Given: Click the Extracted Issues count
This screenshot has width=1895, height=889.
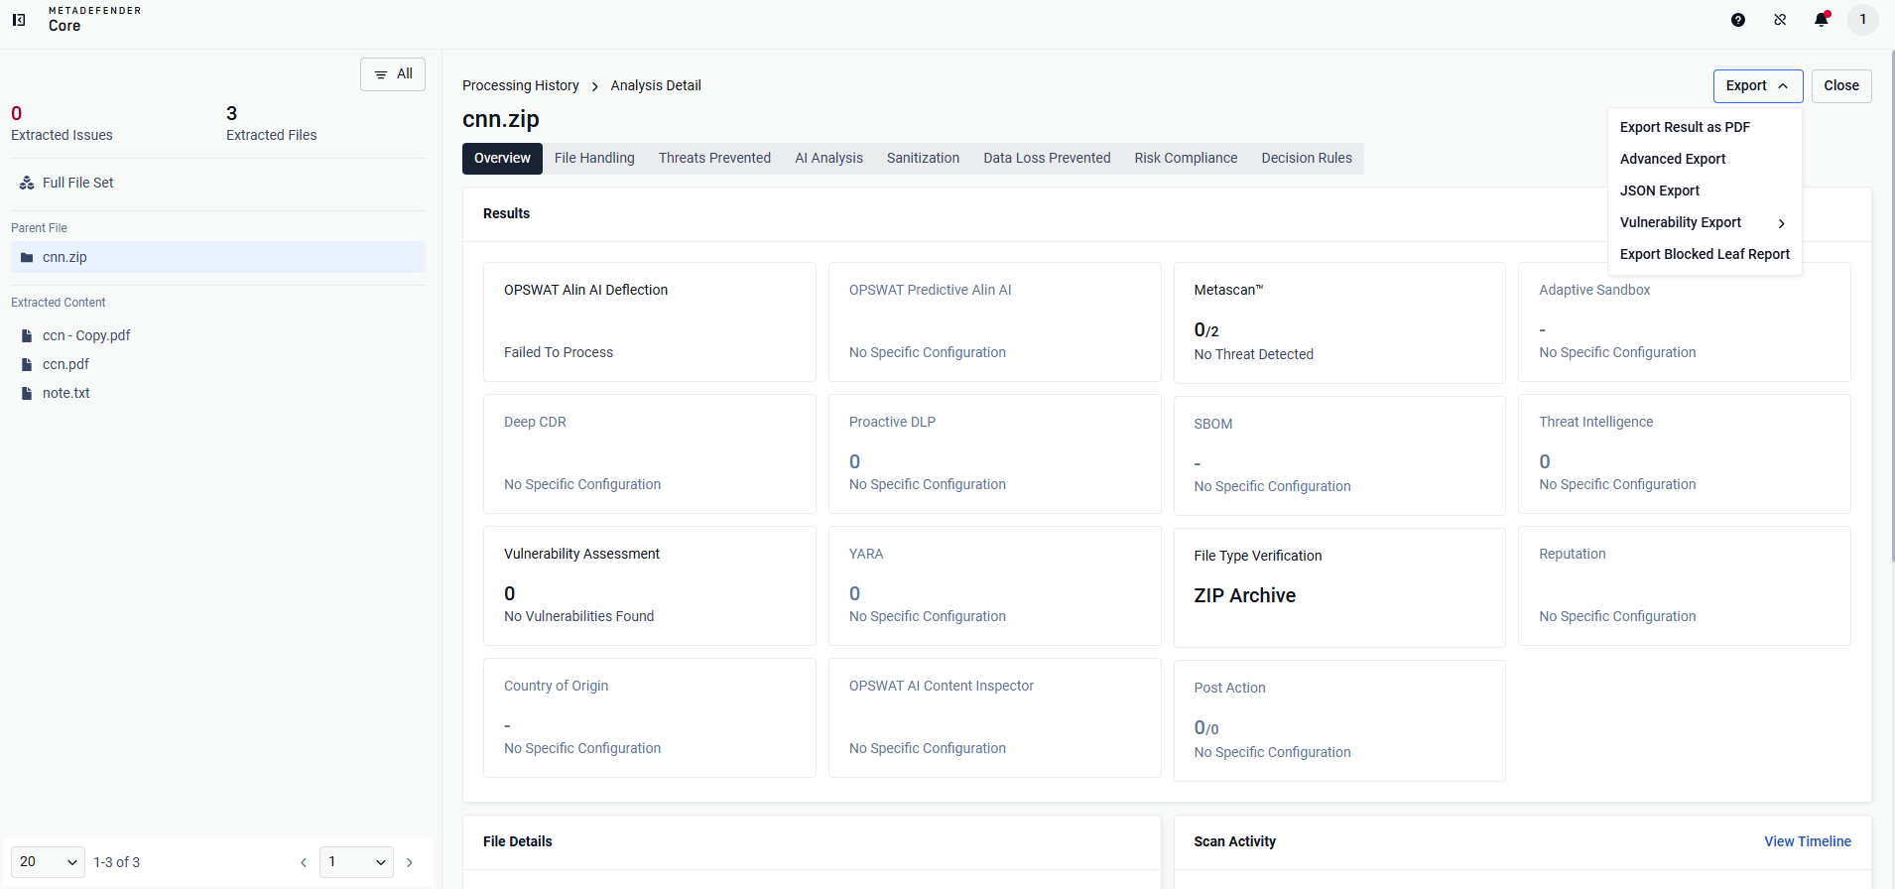Looking at the screenshot, I should (17, 114).
